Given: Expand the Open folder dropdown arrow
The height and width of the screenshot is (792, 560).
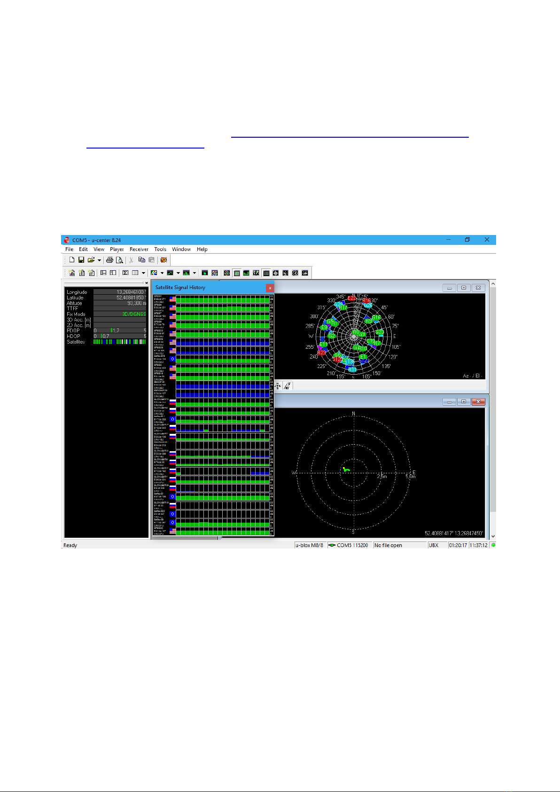Looking at the screenshot, I should pos(99,260).
